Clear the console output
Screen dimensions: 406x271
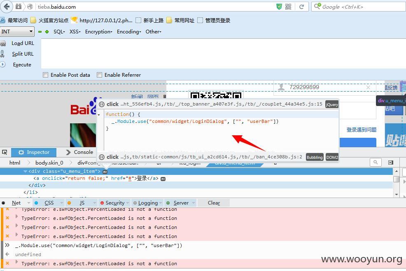[214, 203]
